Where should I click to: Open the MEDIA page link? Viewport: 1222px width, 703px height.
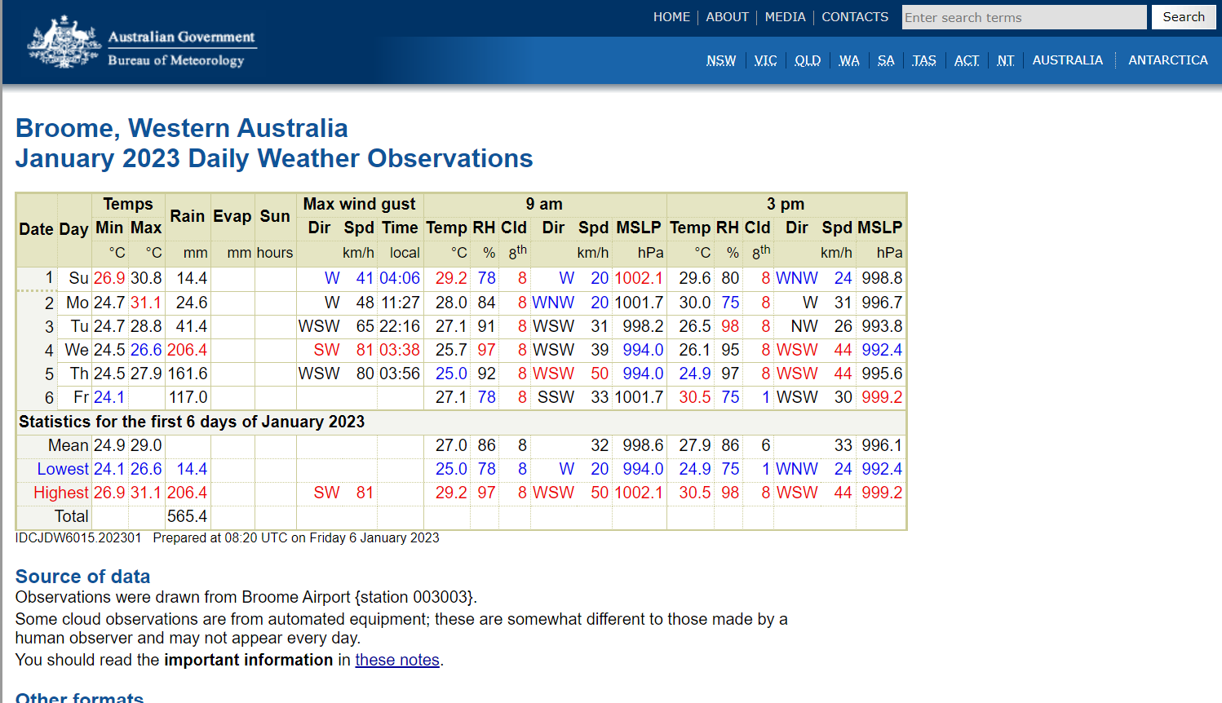coord(785,17)
